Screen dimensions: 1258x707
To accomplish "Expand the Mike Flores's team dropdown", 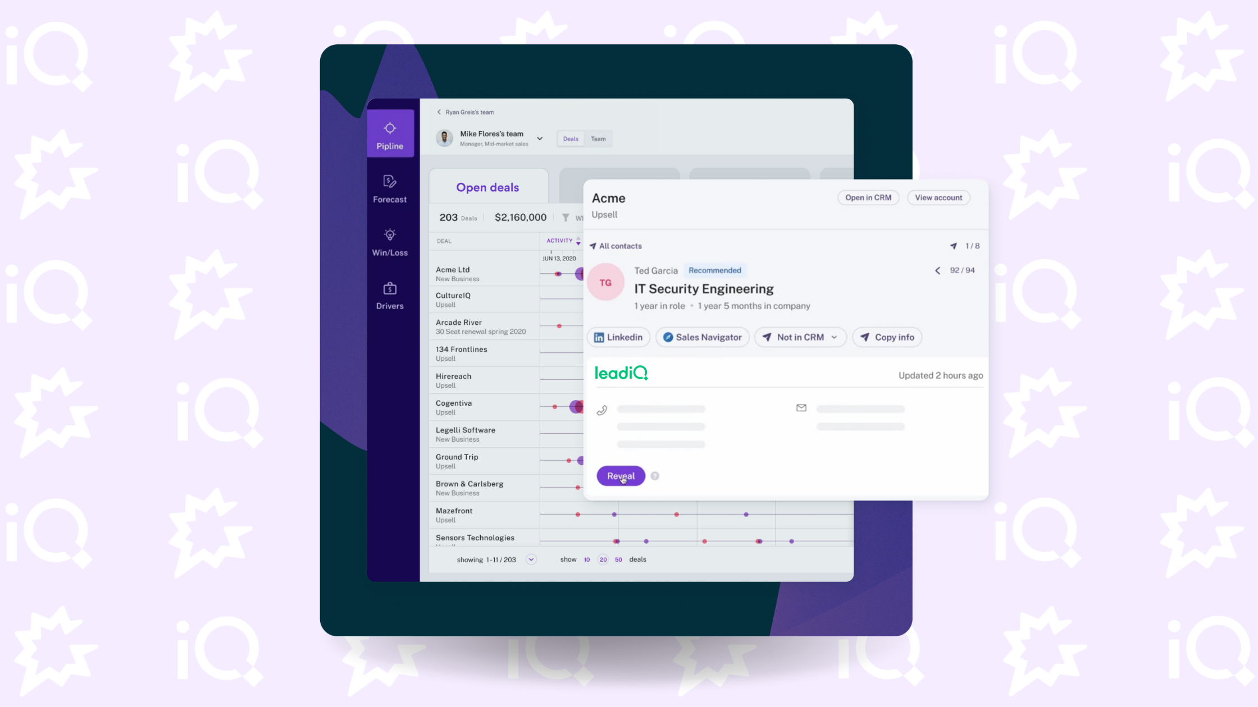I will coord(540,138).
